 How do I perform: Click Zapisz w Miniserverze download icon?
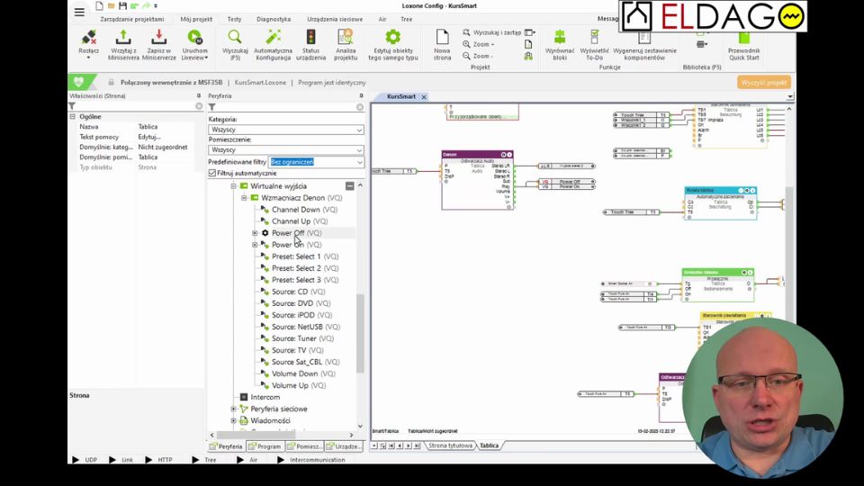click(158, 38)
